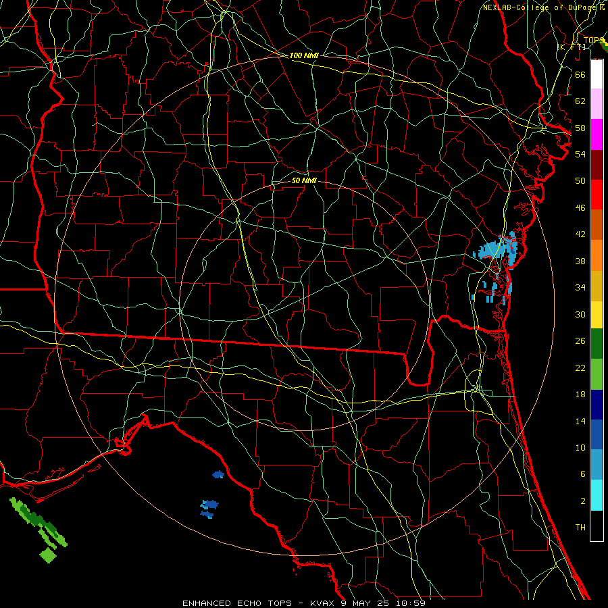
Task: Pick the navy swatch between 18 and 14
Action: point(597,405)
